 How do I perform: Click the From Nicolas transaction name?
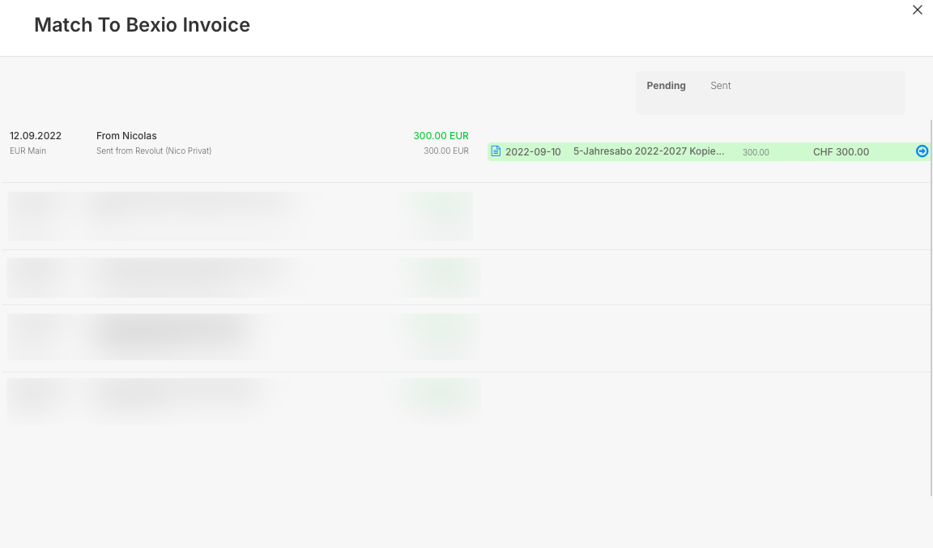click(126, 136)
